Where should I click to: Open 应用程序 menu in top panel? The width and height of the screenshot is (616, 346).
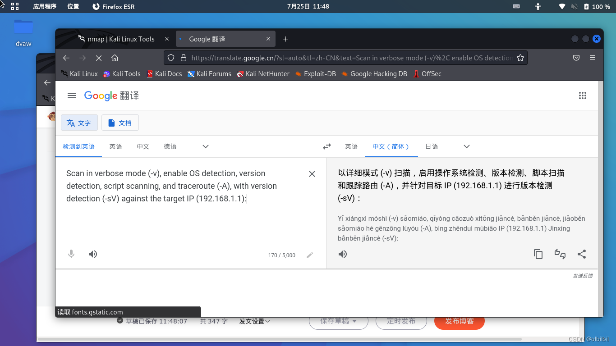point(45,6)
